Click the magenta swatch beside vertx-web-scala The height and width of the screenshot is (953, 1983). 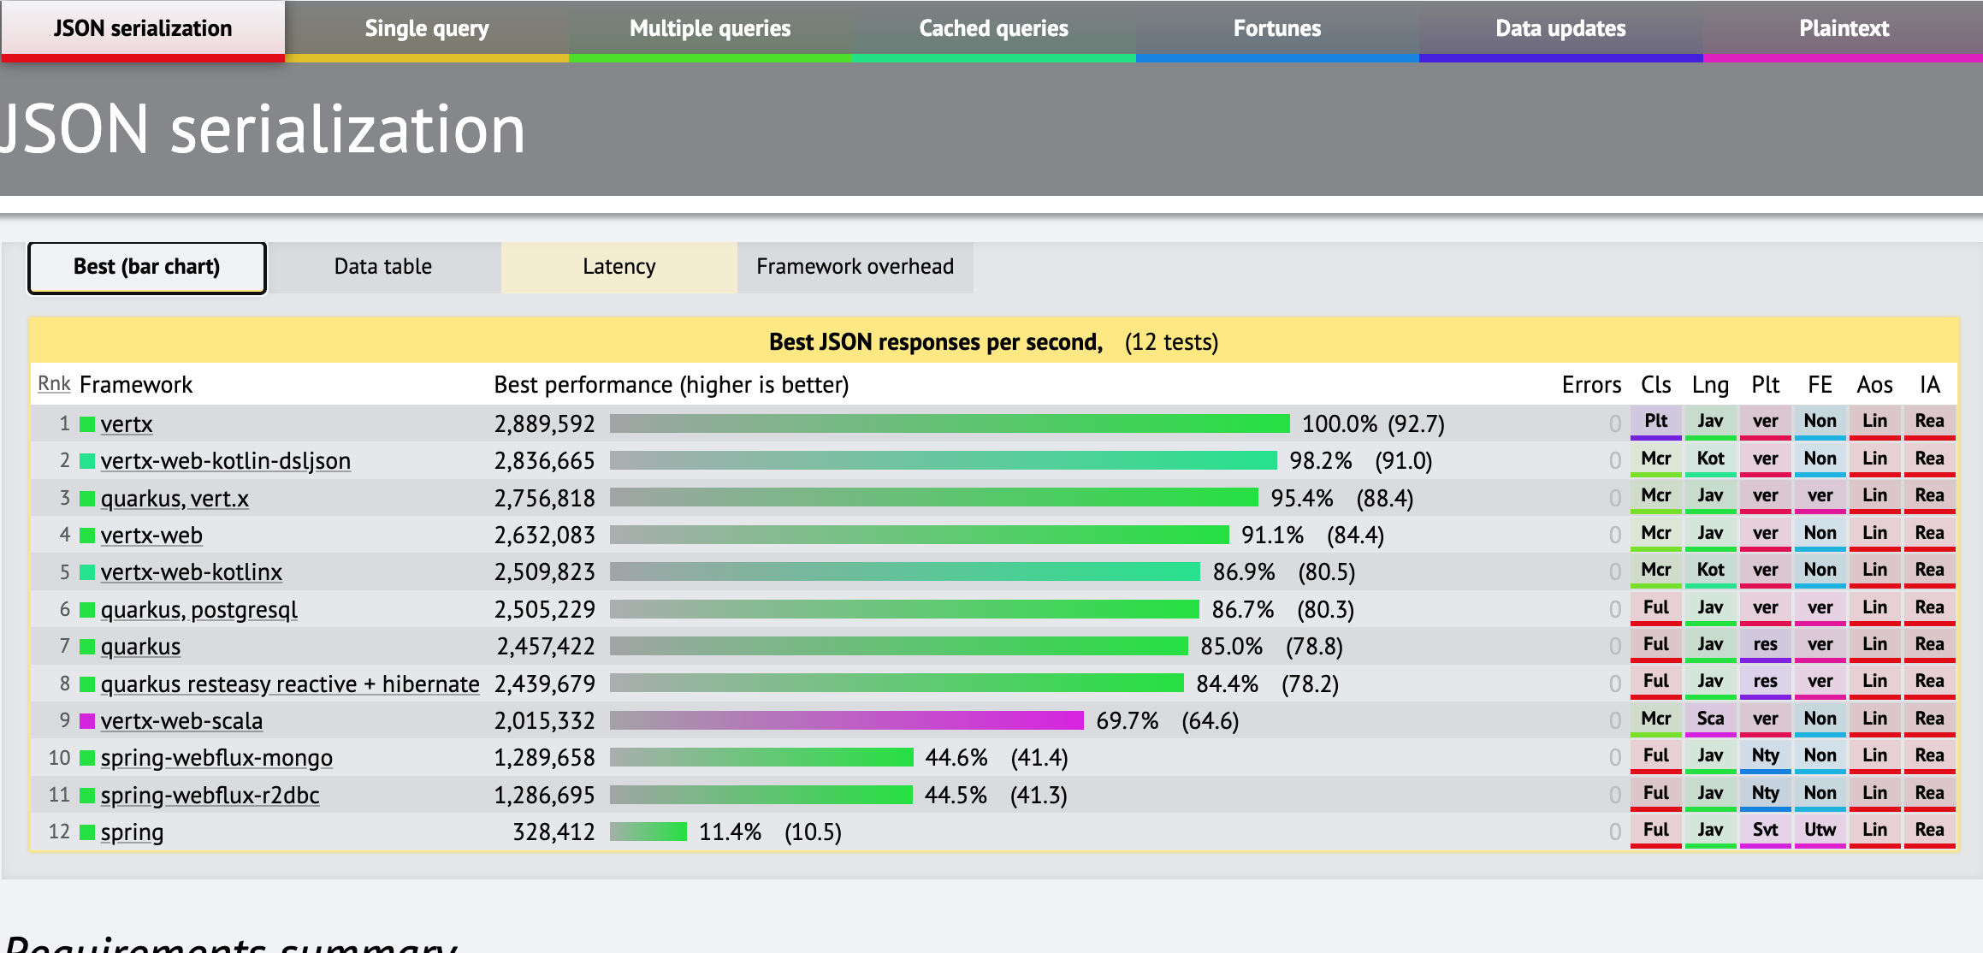pos(86,720)
